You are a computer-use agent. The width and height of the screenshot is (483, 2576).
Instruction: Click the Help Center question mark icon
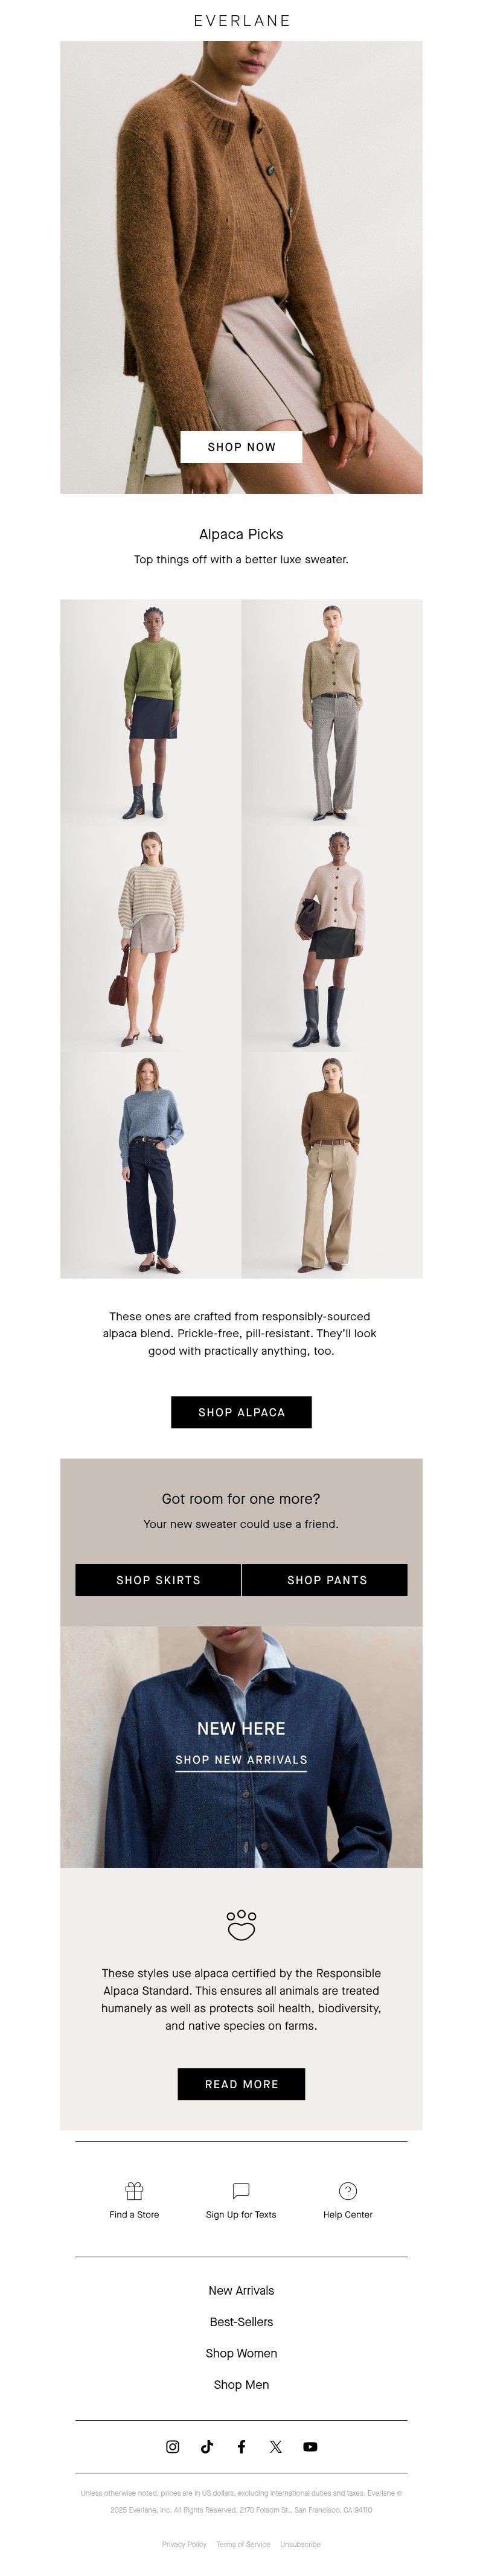click(348, 2191)
